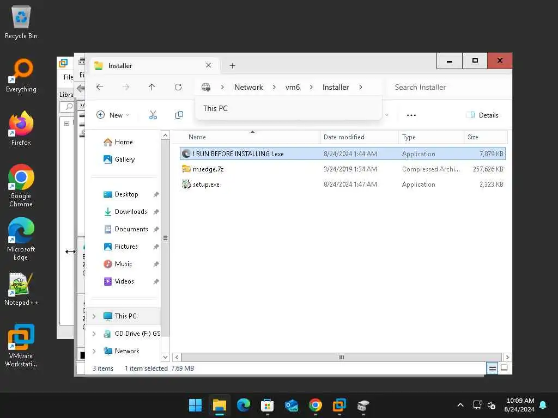The width and height of the screenshot is (558, 418).
Task: Select the msedge.7z archive
Action: tap(342, 169)
